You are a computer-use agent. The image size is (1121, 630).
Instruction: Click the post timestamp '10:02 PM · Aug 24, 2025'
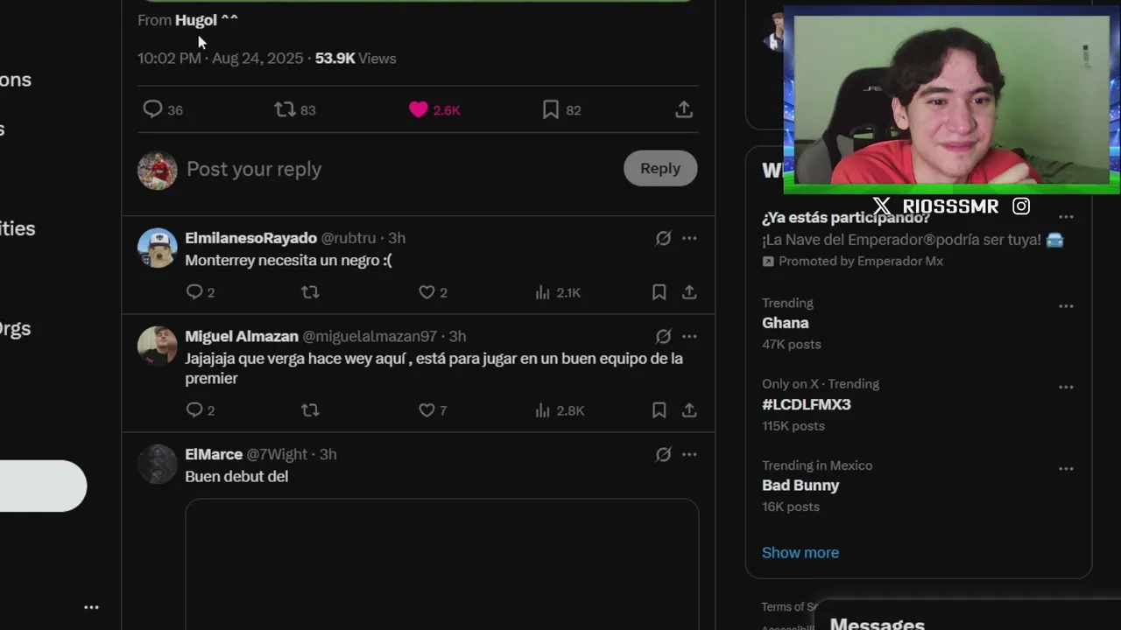220,59
